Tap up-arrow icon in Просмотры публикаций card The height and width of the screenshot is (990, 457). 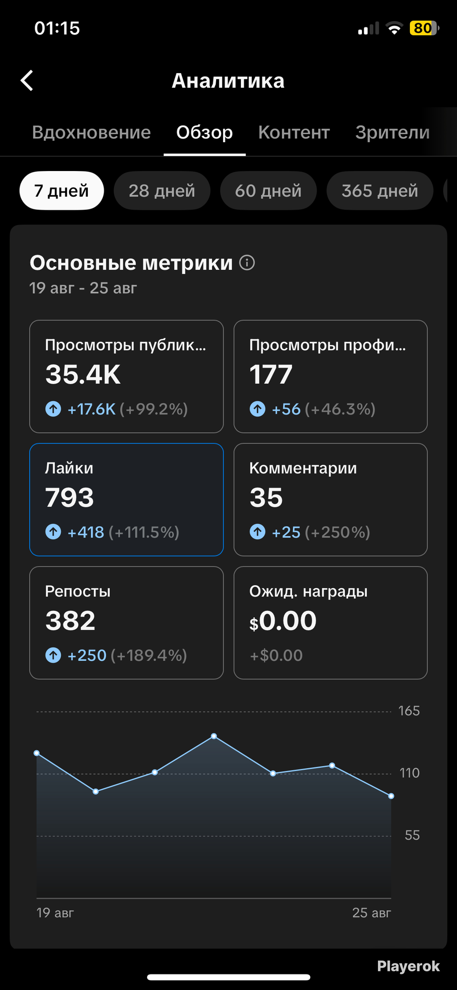click(x=53, y=409)
